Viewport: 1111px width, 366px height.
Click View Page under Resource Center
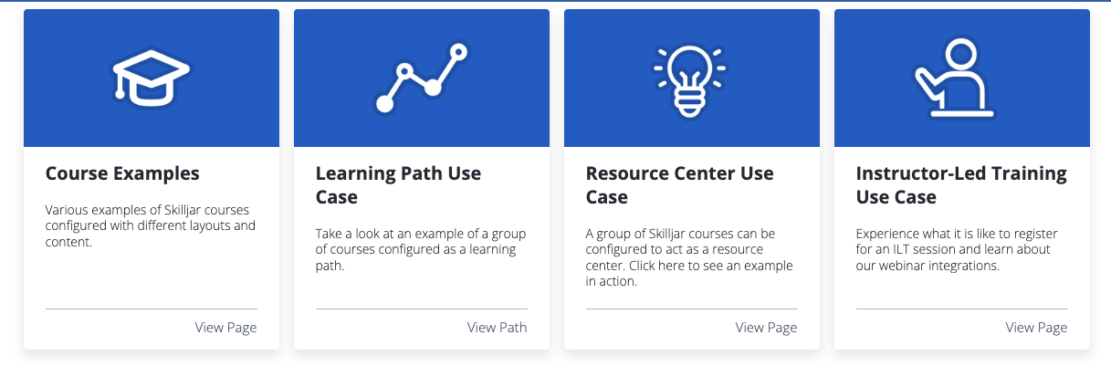(766, 328)
